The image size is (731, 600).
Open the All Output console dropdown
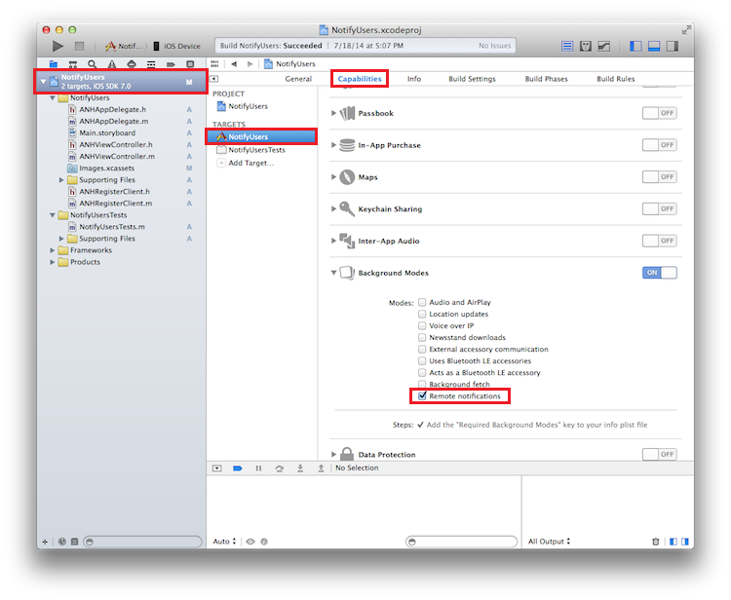point(549,542)
